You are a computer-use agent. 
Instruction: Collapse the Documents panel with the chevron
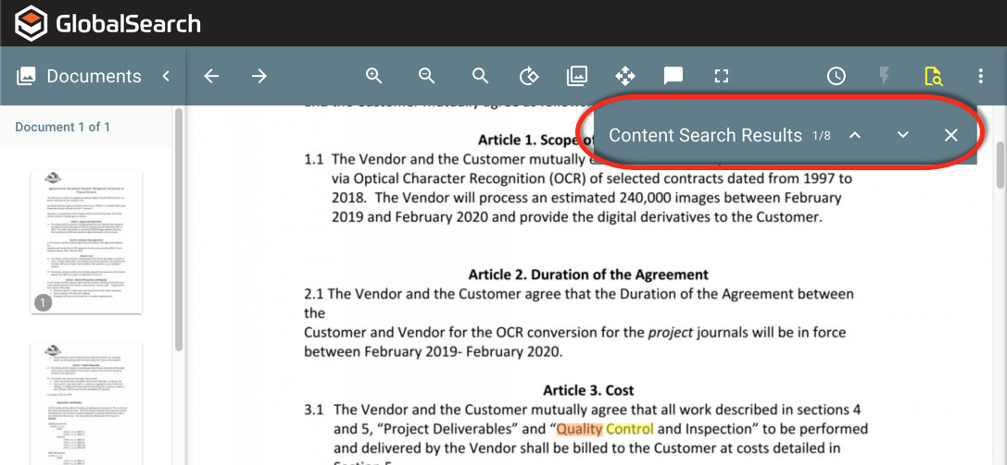166,76
